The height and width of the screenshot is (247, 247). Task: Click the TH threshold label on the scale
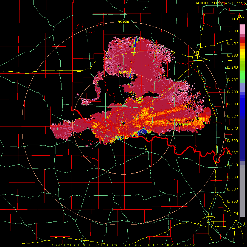pos(236,214)
